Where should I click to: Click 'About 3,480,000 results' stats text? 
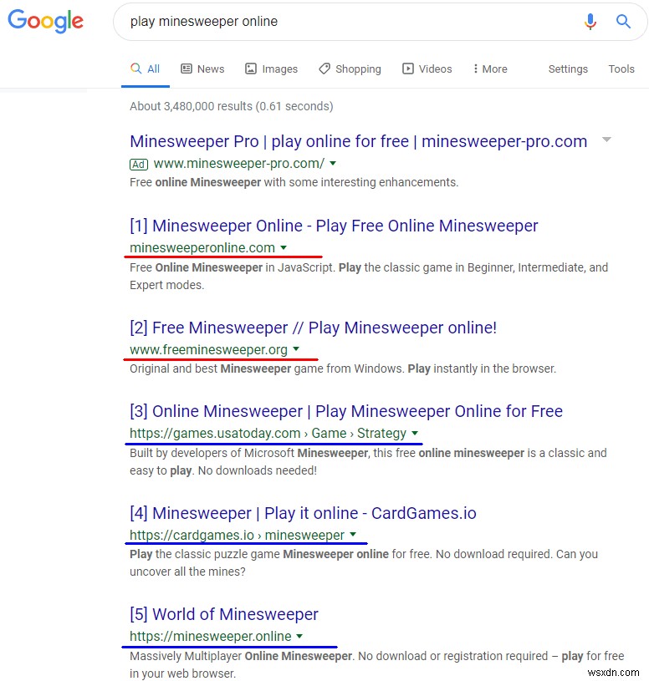[232, 106]
